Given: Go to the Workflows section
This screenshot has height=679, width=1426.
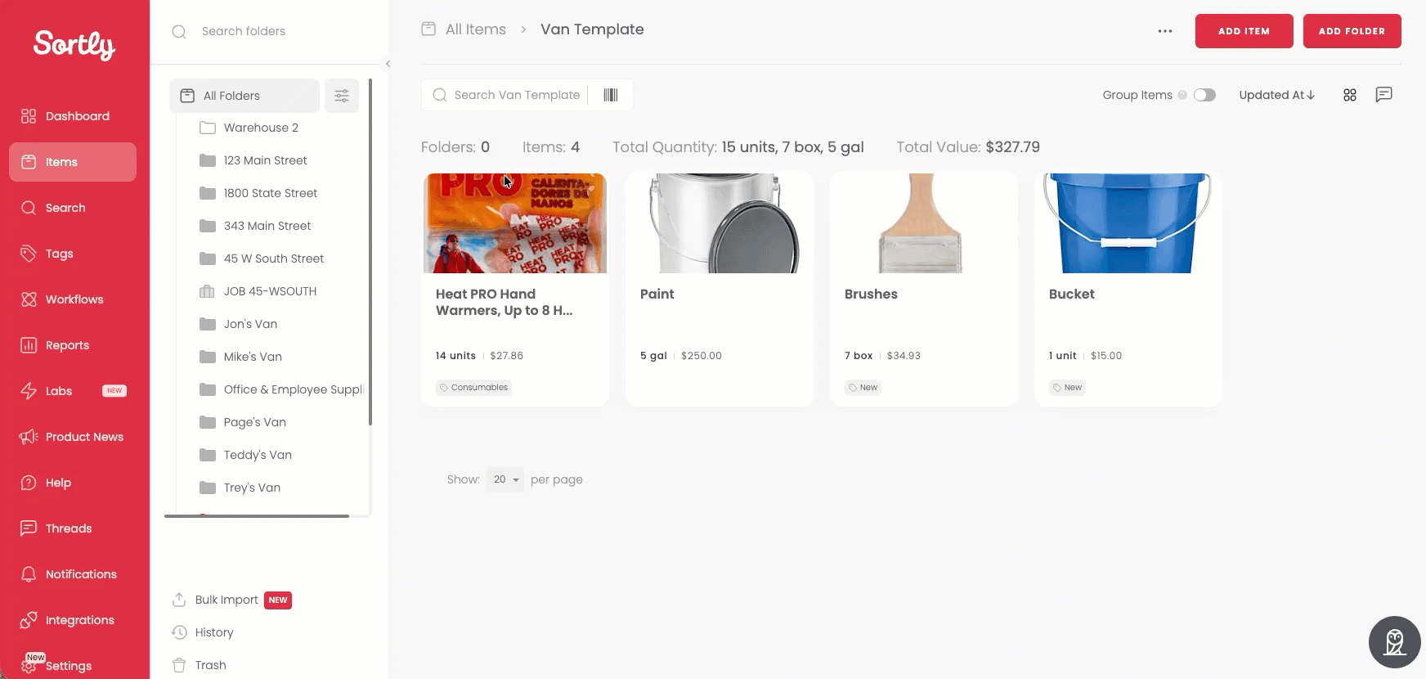Looking at the screenshot, I should [x=73, y=299].
